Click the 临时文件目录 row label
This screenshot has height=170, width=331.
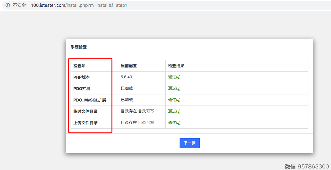[85, 111]
